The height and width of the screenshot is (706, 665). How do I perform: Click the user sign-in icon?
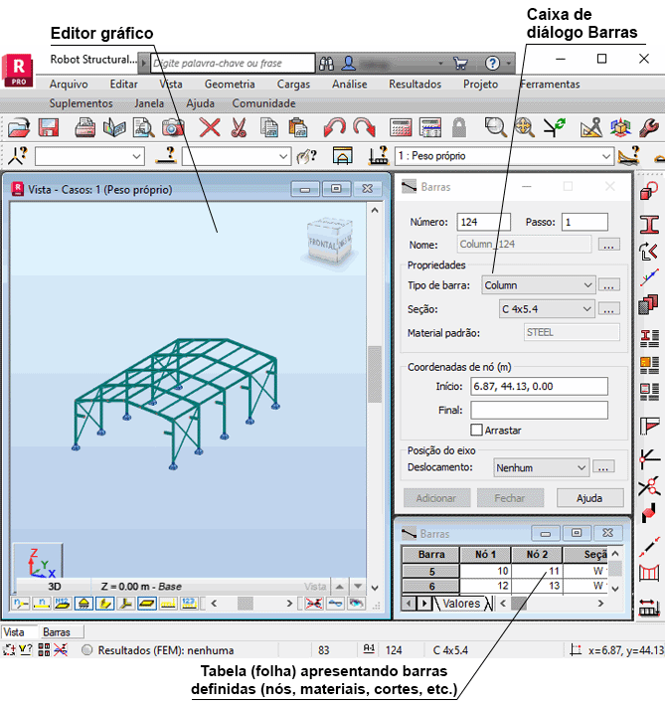click(349, 64)
